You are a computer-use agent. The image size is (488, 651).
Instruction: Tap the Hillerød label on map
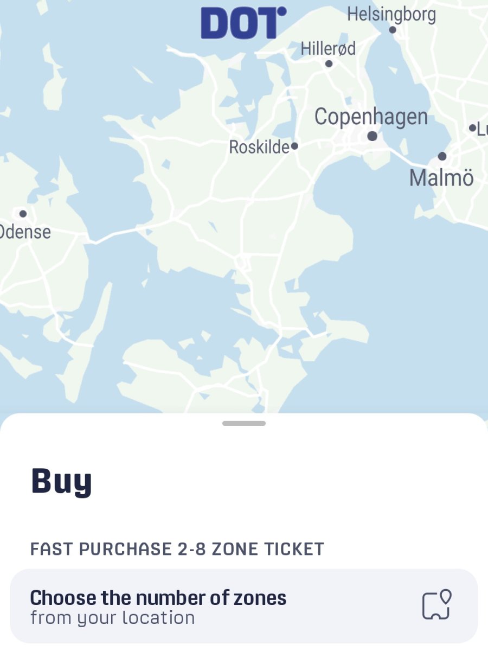point(329,48)
